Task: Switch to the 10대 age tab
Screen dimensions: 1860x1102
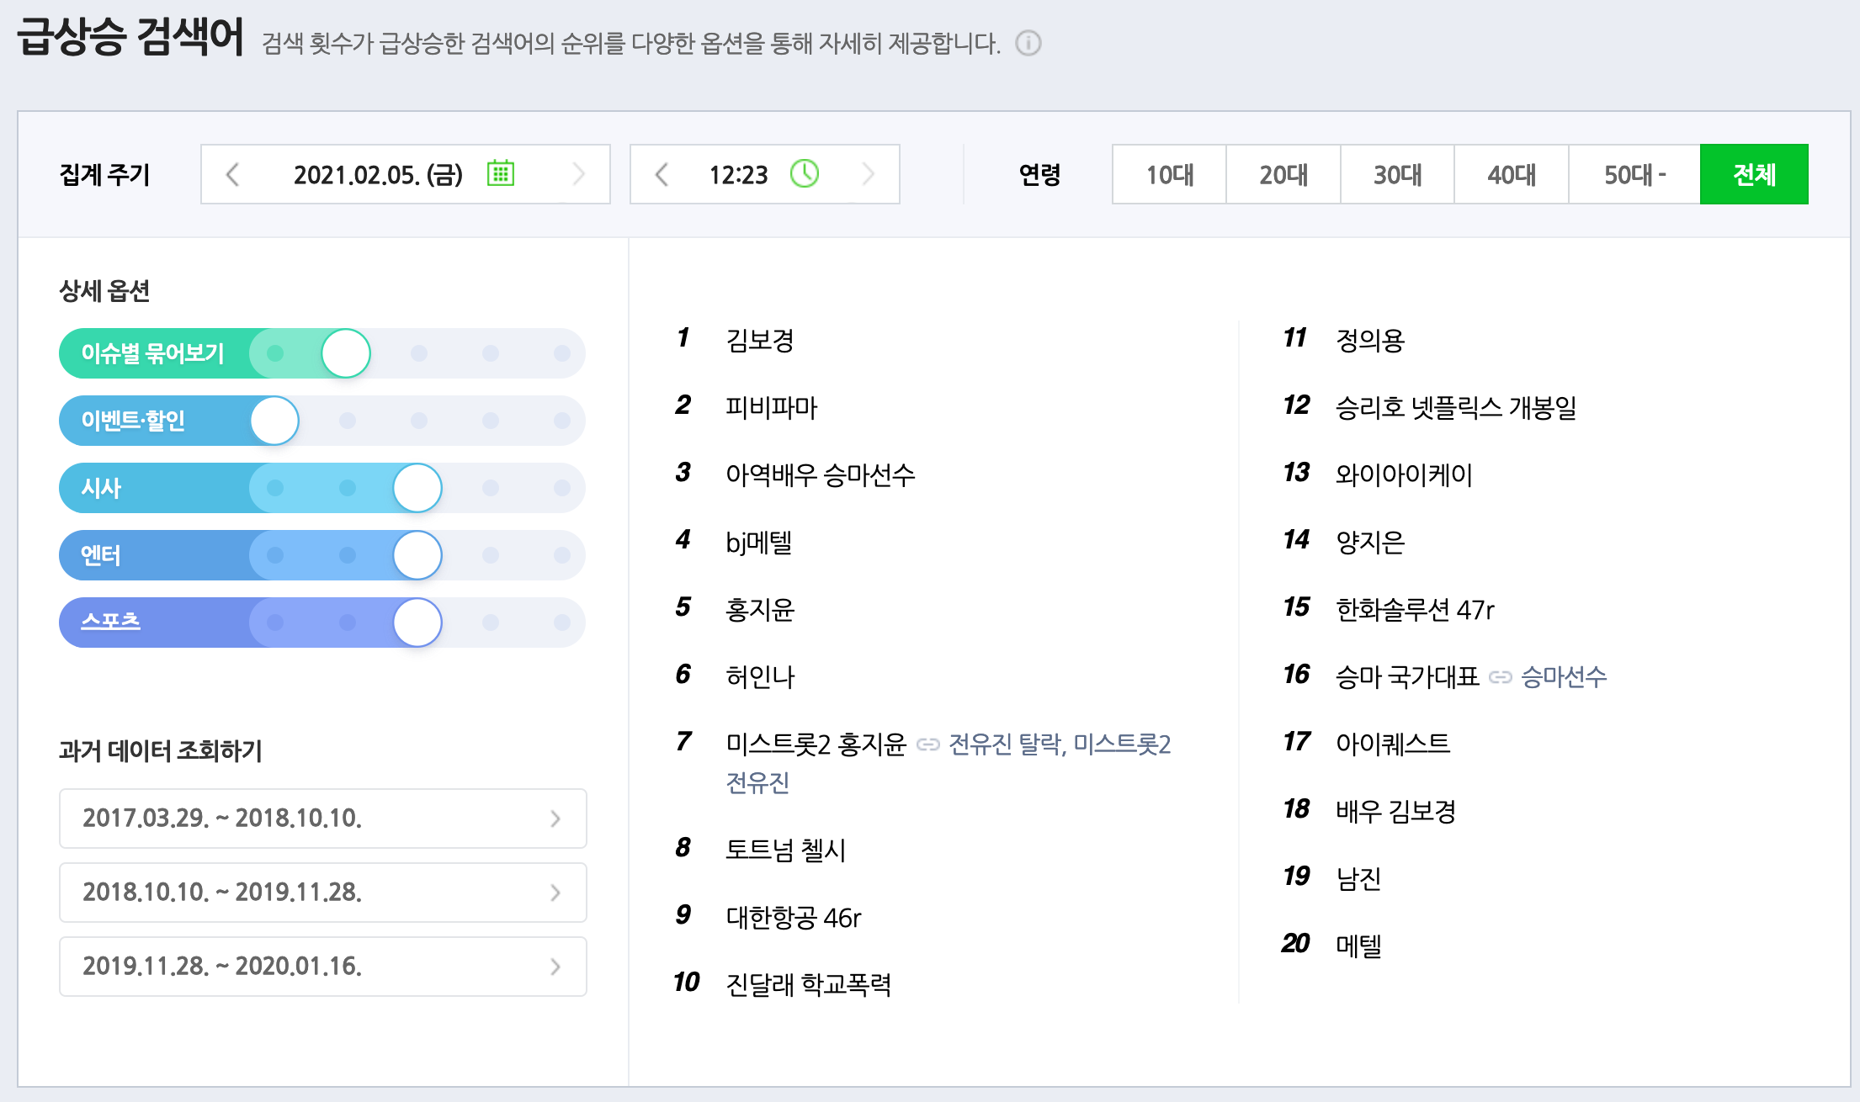Action: click(x=1168, y=174)
